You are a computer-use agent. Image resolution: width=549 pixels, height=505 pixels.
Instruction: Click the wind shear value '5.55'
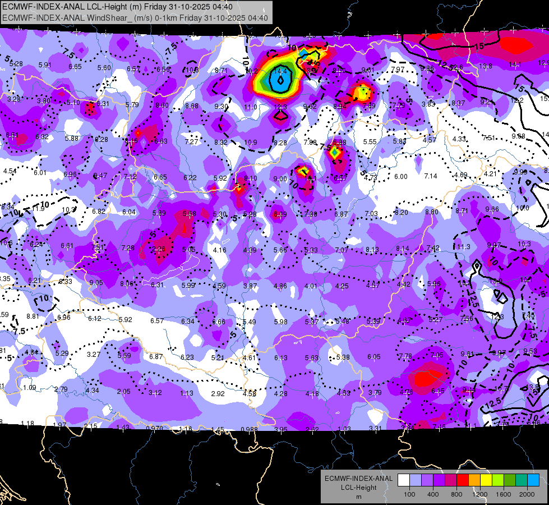tap(370, 141)
